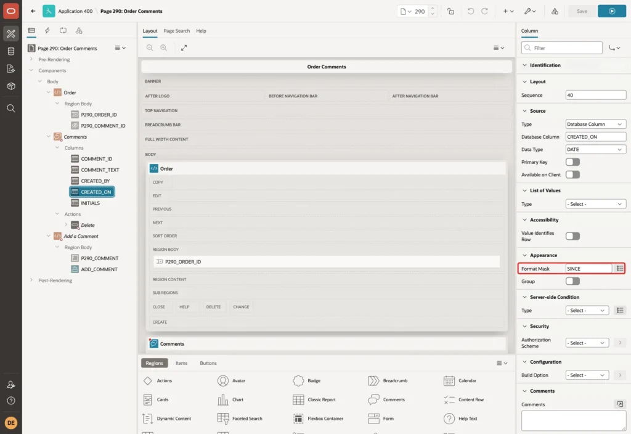Switch to the Processing tab icon
Viewport: 631px width, 434px height.
(63, 31)
